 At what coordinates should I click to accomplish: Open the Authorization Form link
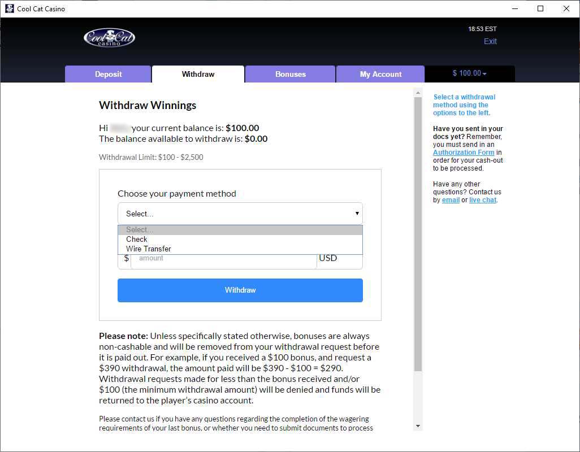pos(464,153)
